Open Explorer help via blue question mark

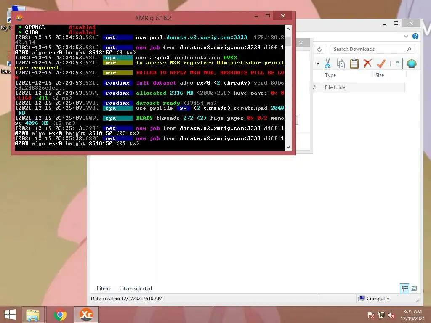(415, 36)
